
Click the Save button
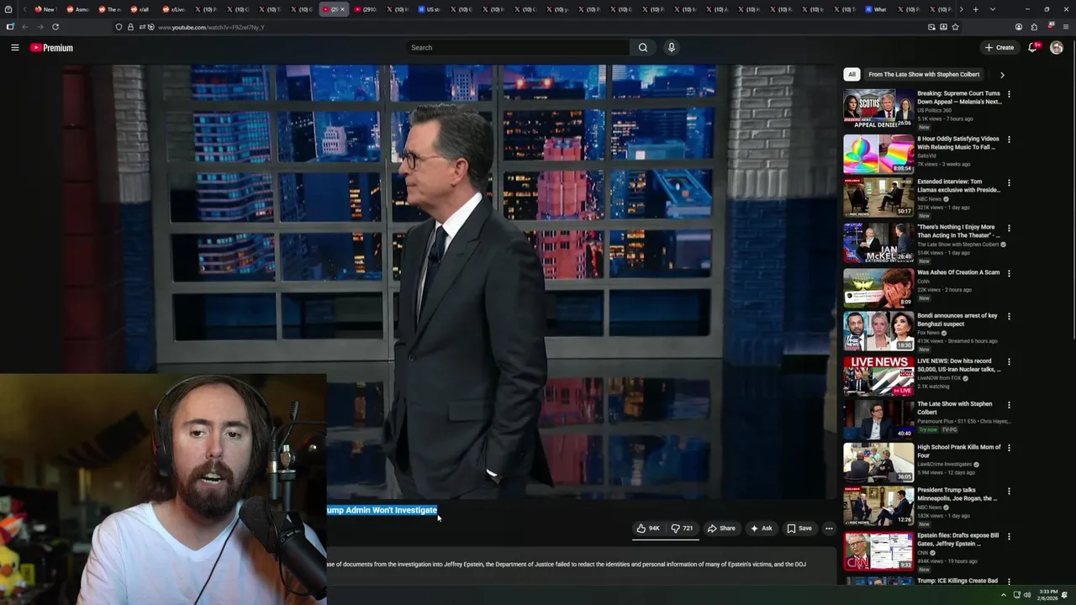799,529
